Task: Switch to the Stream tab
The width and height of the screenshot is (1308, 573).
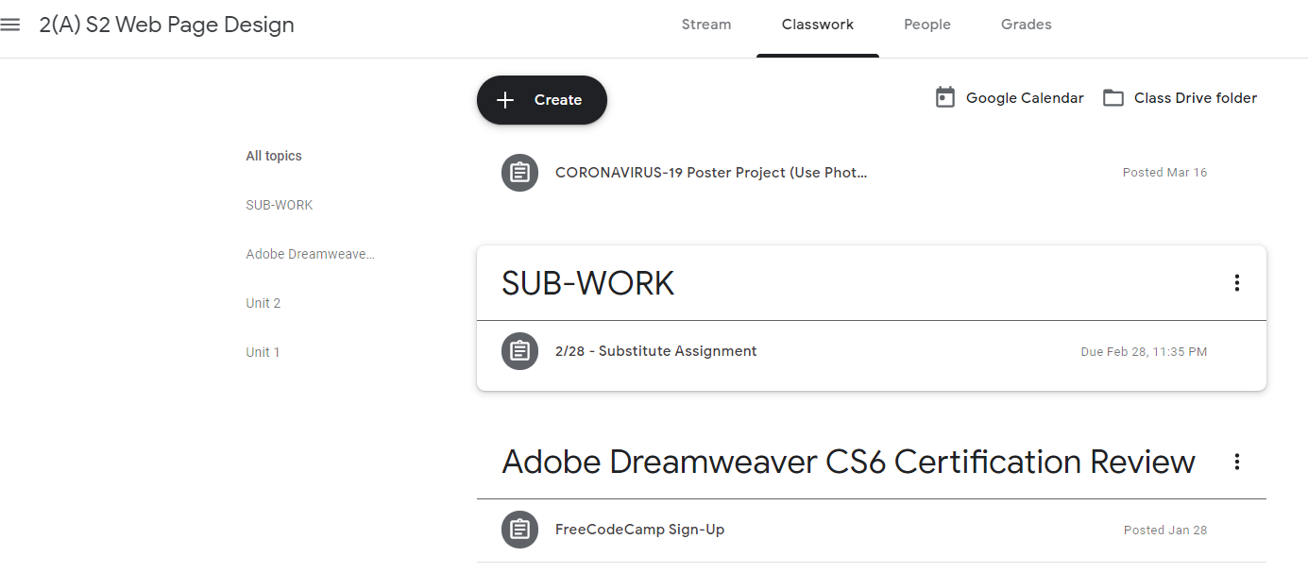Action: tap(706, 25)
